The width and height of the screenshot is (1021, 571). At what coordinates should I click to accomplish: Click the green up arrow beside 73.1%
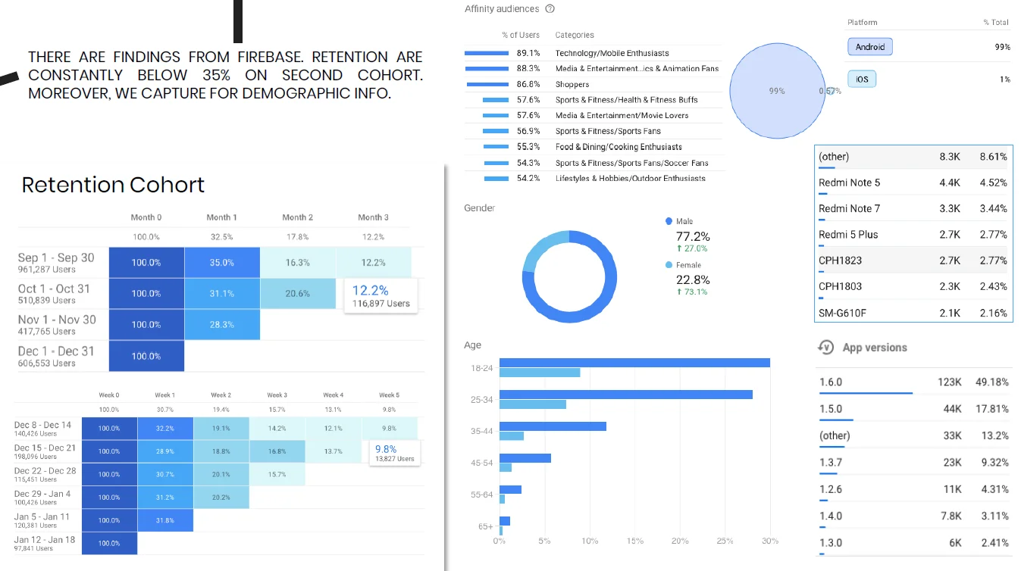[x=679, y=292]
